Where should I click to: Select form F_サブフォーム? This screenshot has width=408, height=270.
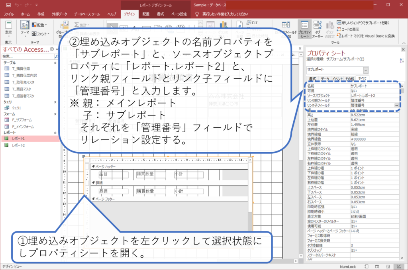tap(22, 120)
